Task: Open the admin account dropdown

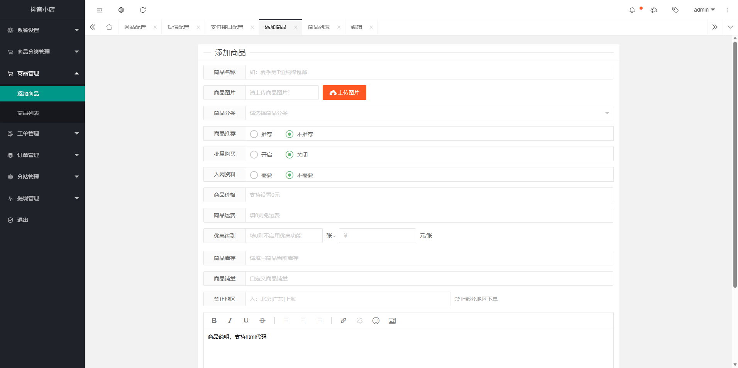Action: pyautogui.click(x=703, y=10)
